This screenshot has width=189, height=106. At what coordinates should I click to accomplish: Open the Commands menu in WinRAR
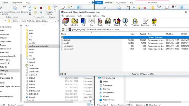[x=70, y=16]
